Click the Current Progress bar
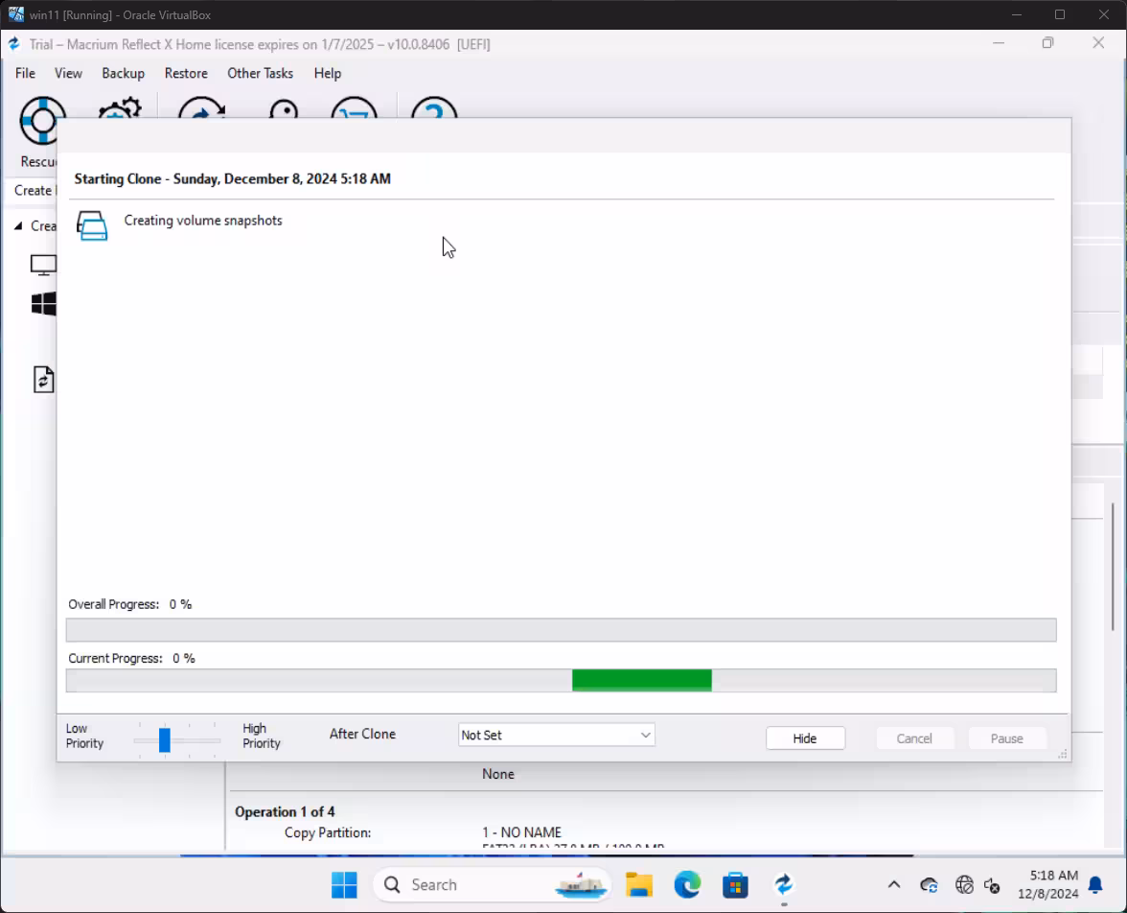 coord(562,681)
